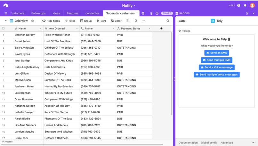Click the BLOCKS button

182,13
